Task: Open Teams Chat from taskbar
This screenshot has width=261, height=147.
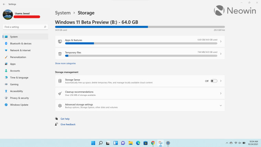Action: 123,143
